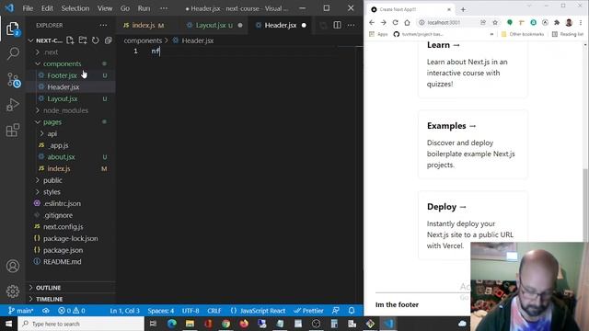Open the Deploy card link

click(472, 225)
